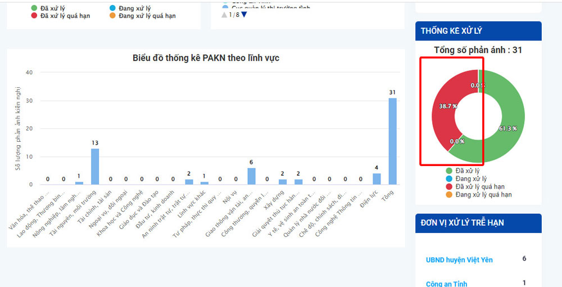The width and height of the screenshot is (562, 287).
Task: Click 'THỐNG KÊ XỬ LÝ' panel header
Action: pos(478,31)
